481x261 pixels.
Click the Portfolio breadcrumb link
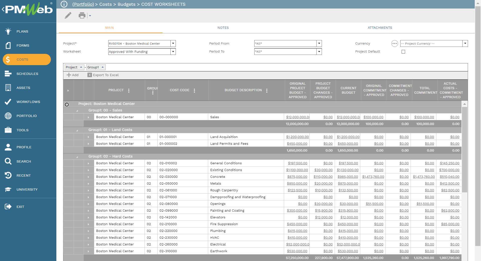click(x=83, y=4)
